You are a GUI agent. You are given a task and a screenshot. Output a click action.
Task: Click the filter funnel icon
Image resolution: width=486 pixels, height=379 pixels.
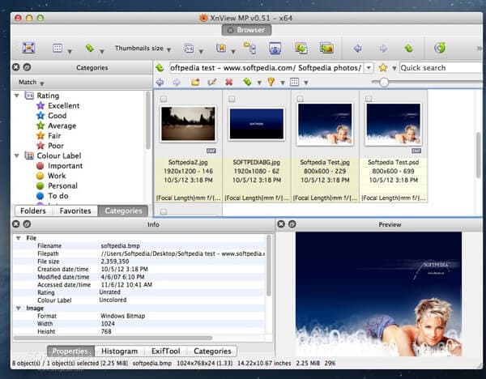(x=271, y=82)
